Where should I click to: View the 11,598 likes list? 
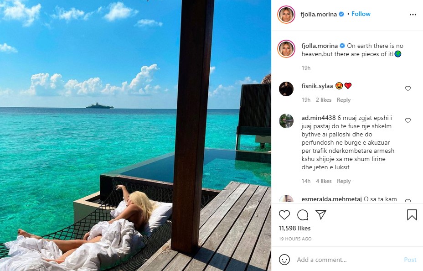(x=294, y=228)
